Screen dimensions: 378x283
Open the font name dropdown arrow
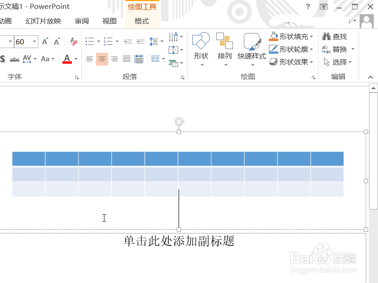click(10, 42)
